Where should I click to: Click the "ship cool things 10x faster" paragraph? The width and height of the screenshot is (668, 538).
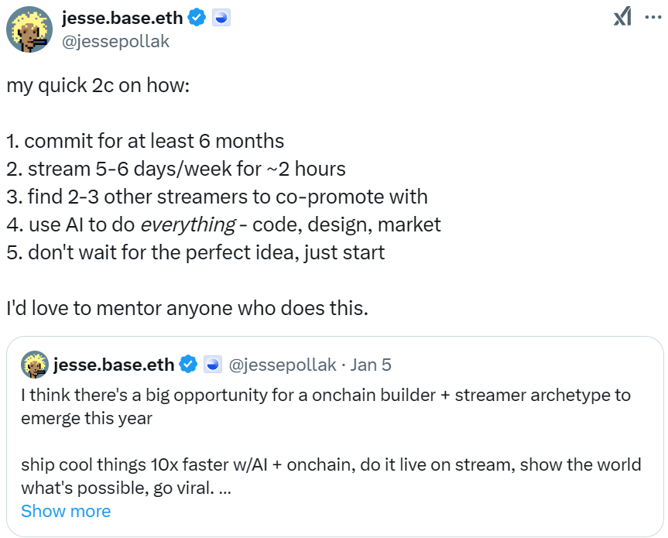click(x=331, y=465)
